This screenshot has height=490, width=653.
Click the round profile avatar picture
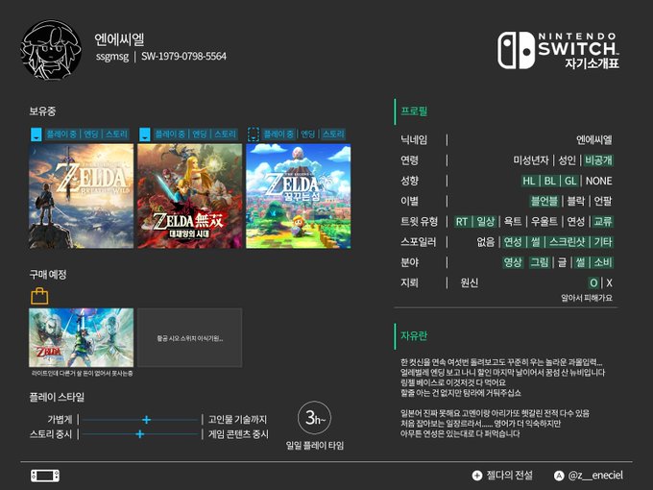(51, 50)
